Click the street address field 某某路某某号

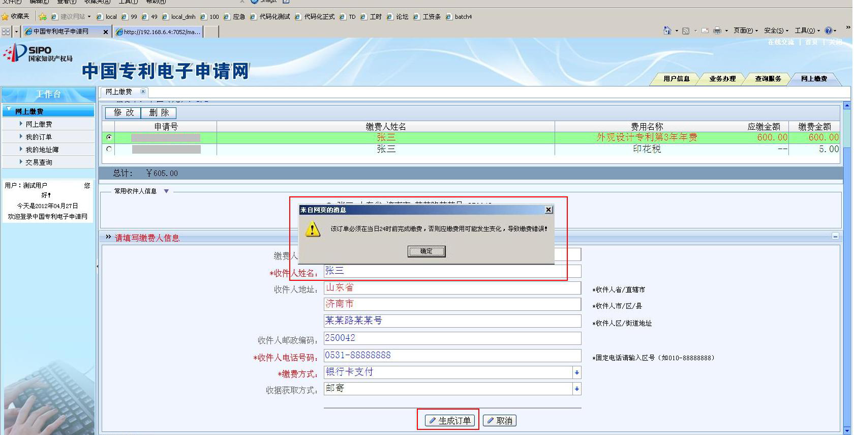tap(452, 321)
